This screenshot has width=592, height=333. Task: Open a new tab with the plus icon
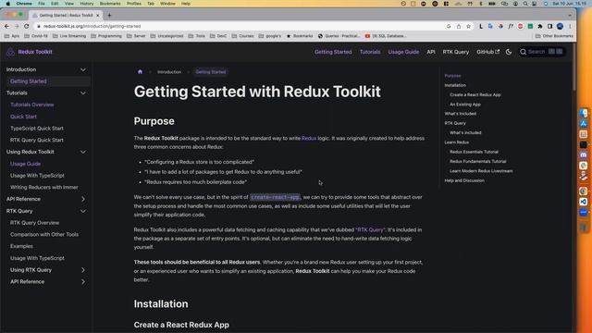click(x=109, y=15)
